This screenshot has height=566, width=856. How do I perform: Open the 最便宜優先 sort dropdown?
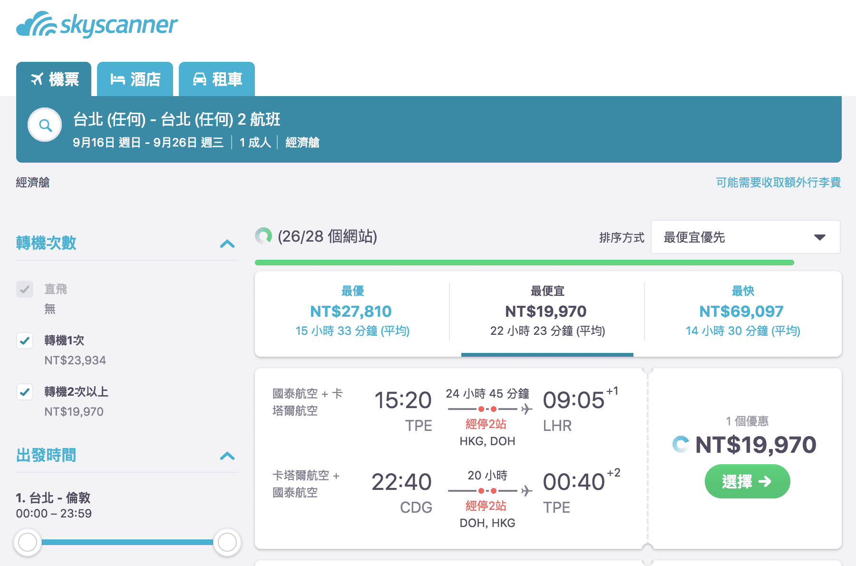[745, 237]
